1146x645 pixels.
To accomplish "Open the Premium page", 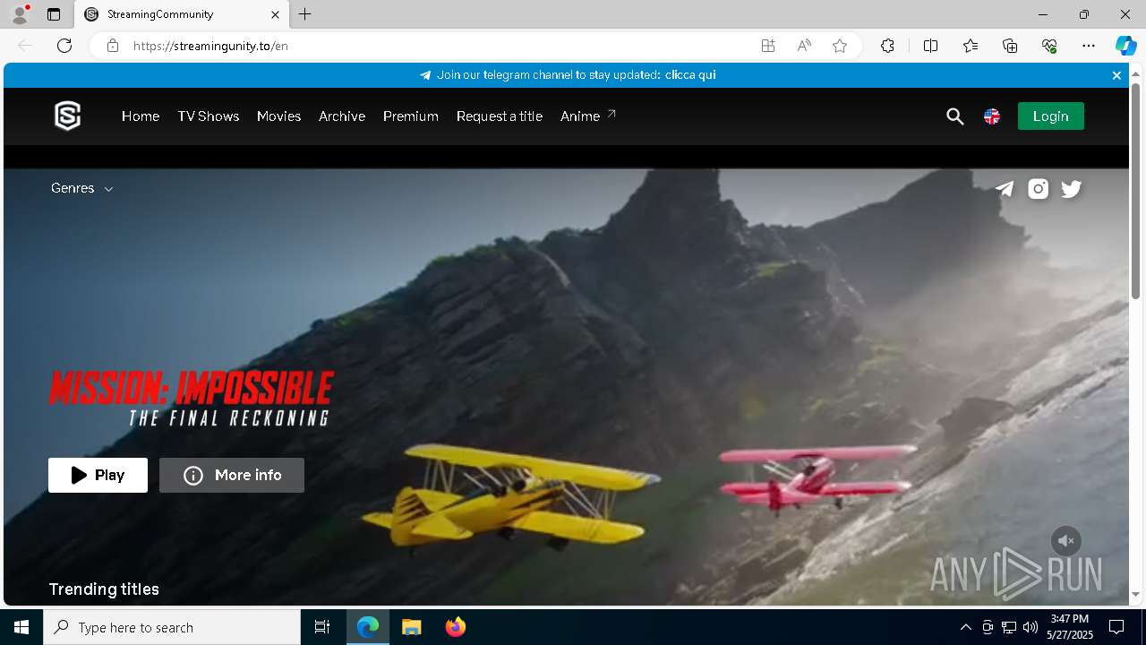I will (411, 116).
